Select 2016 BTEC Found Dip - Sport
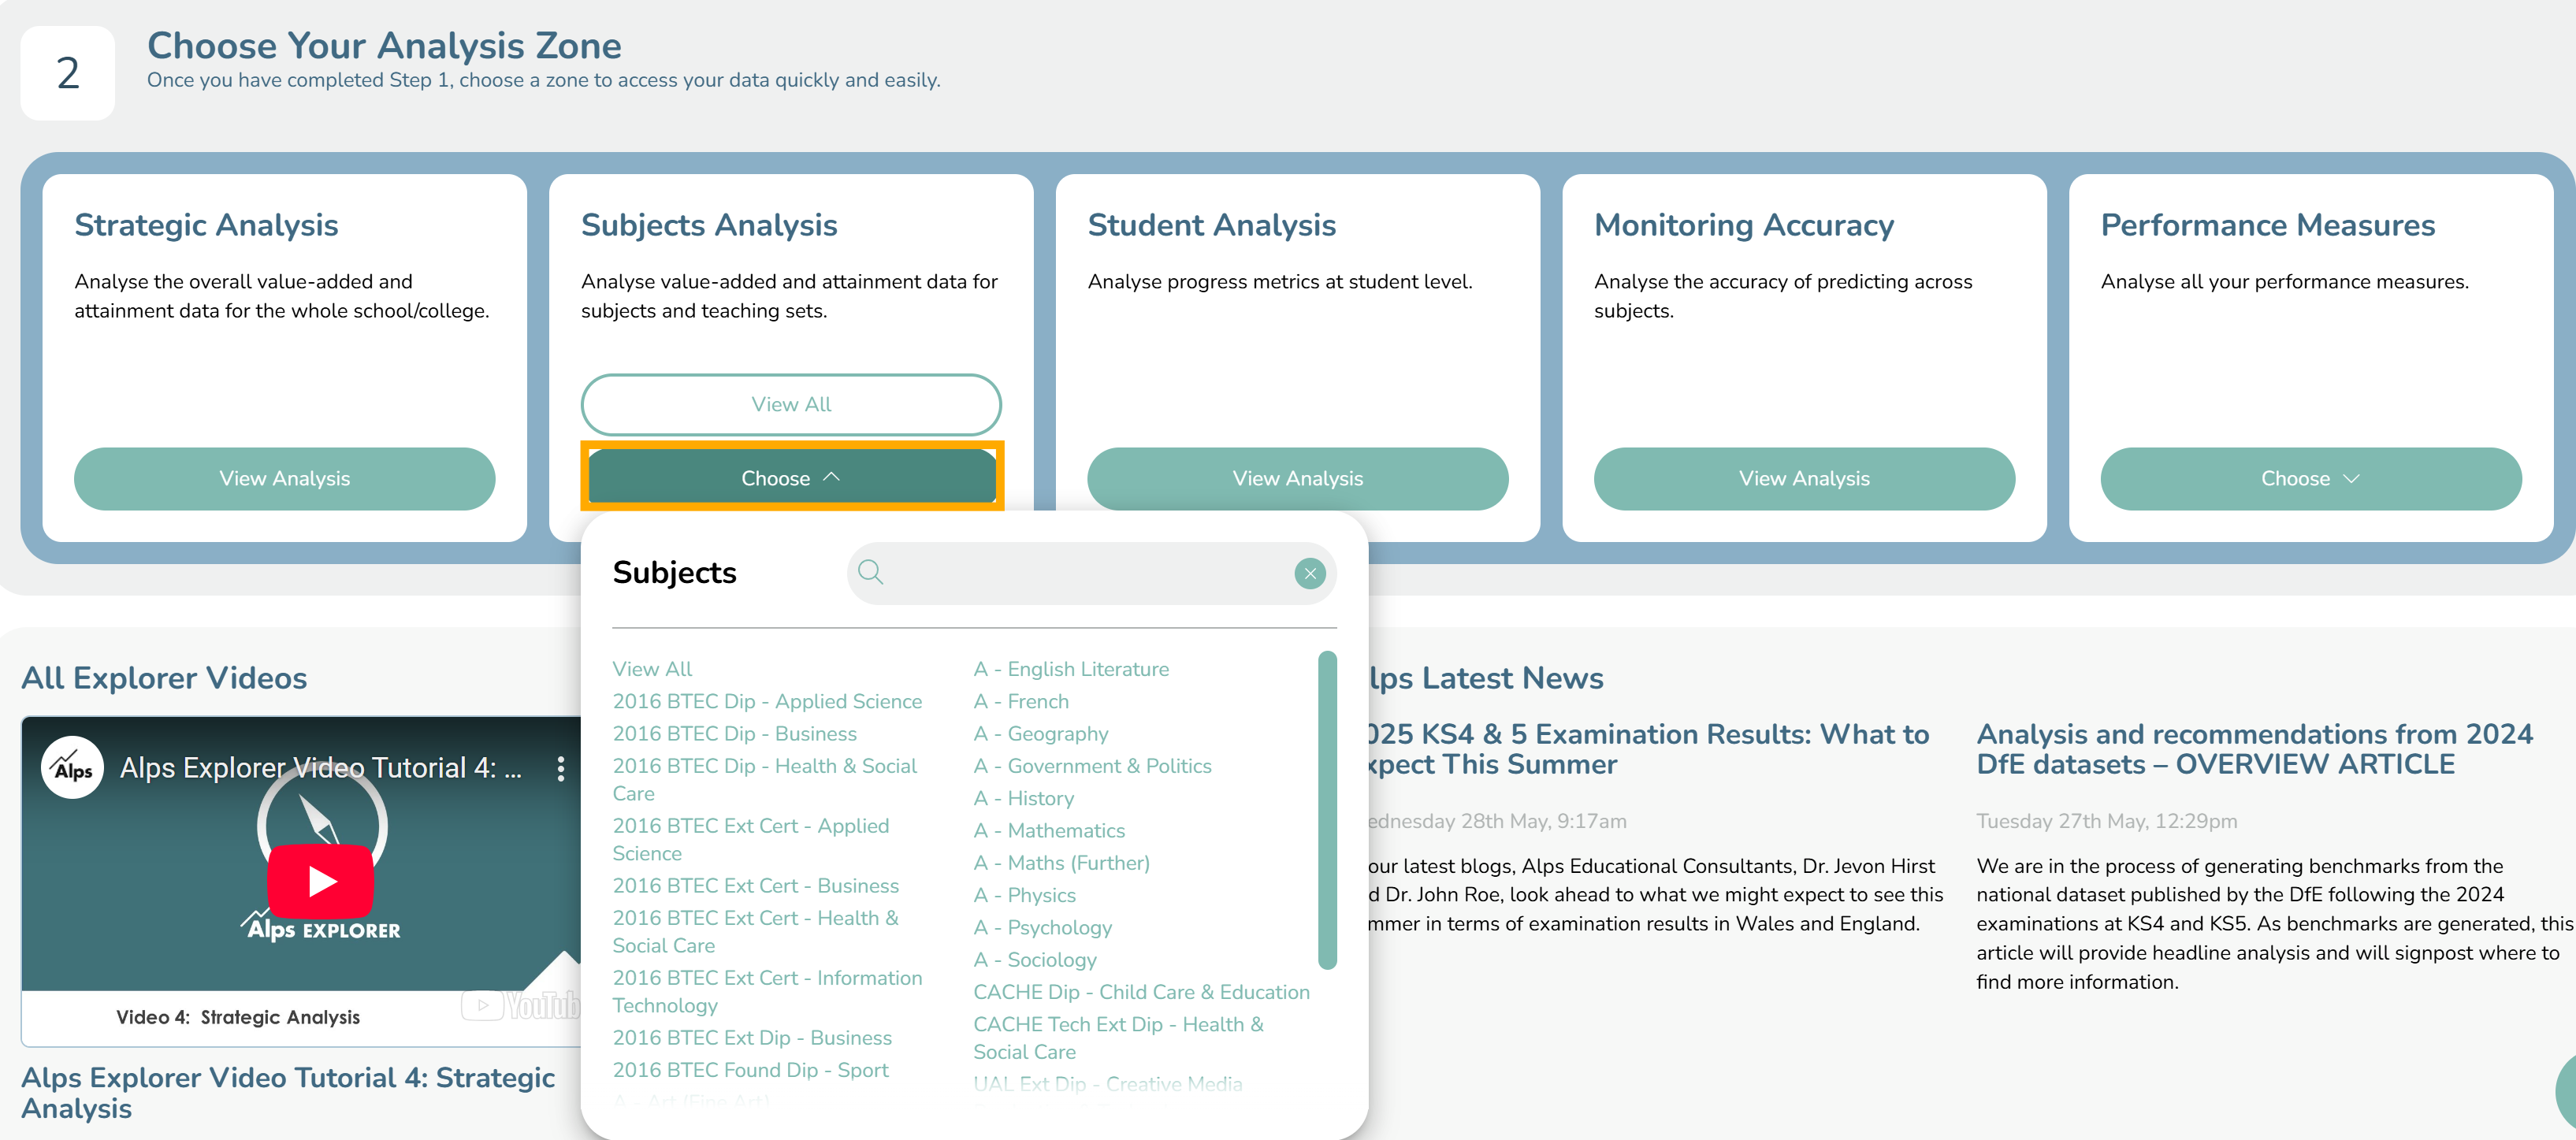Screen dimensions: 2576x1140 pos(750,1069)
